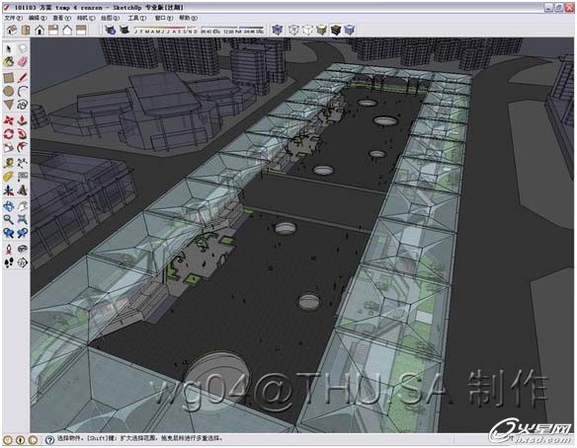This screenshot has width=577, height=448.
Task: Toggle shadow display button
Action: click(x=124, y=30)
